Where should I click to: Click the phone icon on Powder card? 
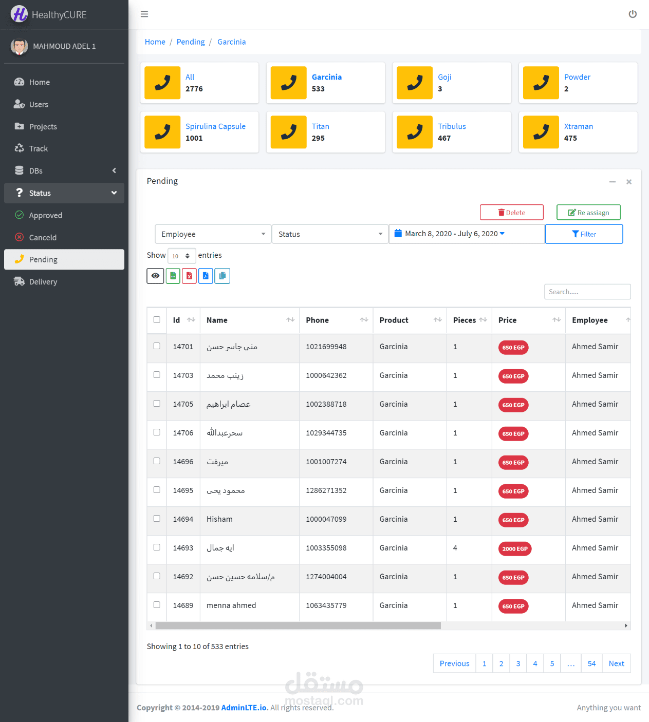pos(541,83)
